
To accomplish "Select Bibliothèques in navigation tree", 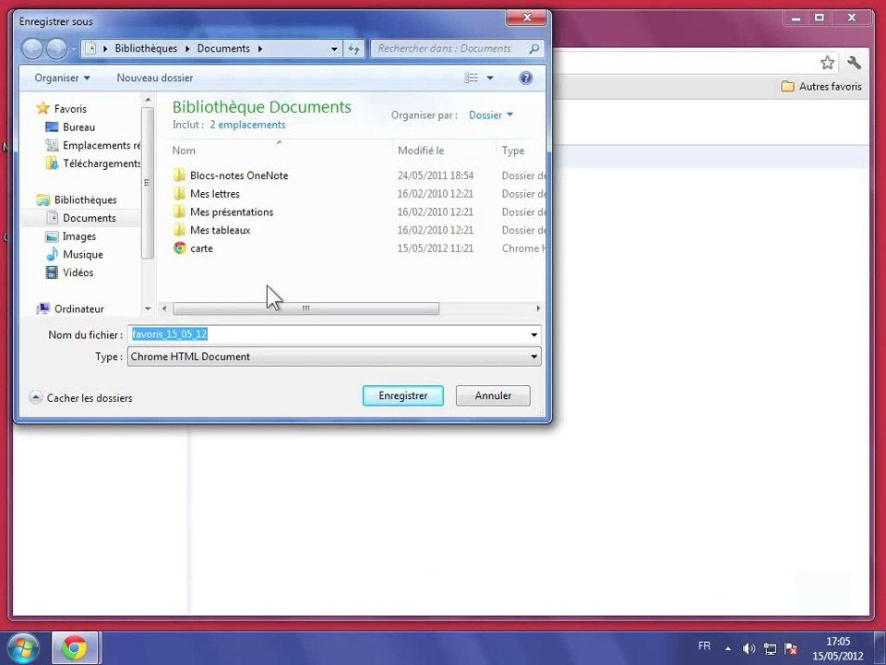I will pos(85,199).
